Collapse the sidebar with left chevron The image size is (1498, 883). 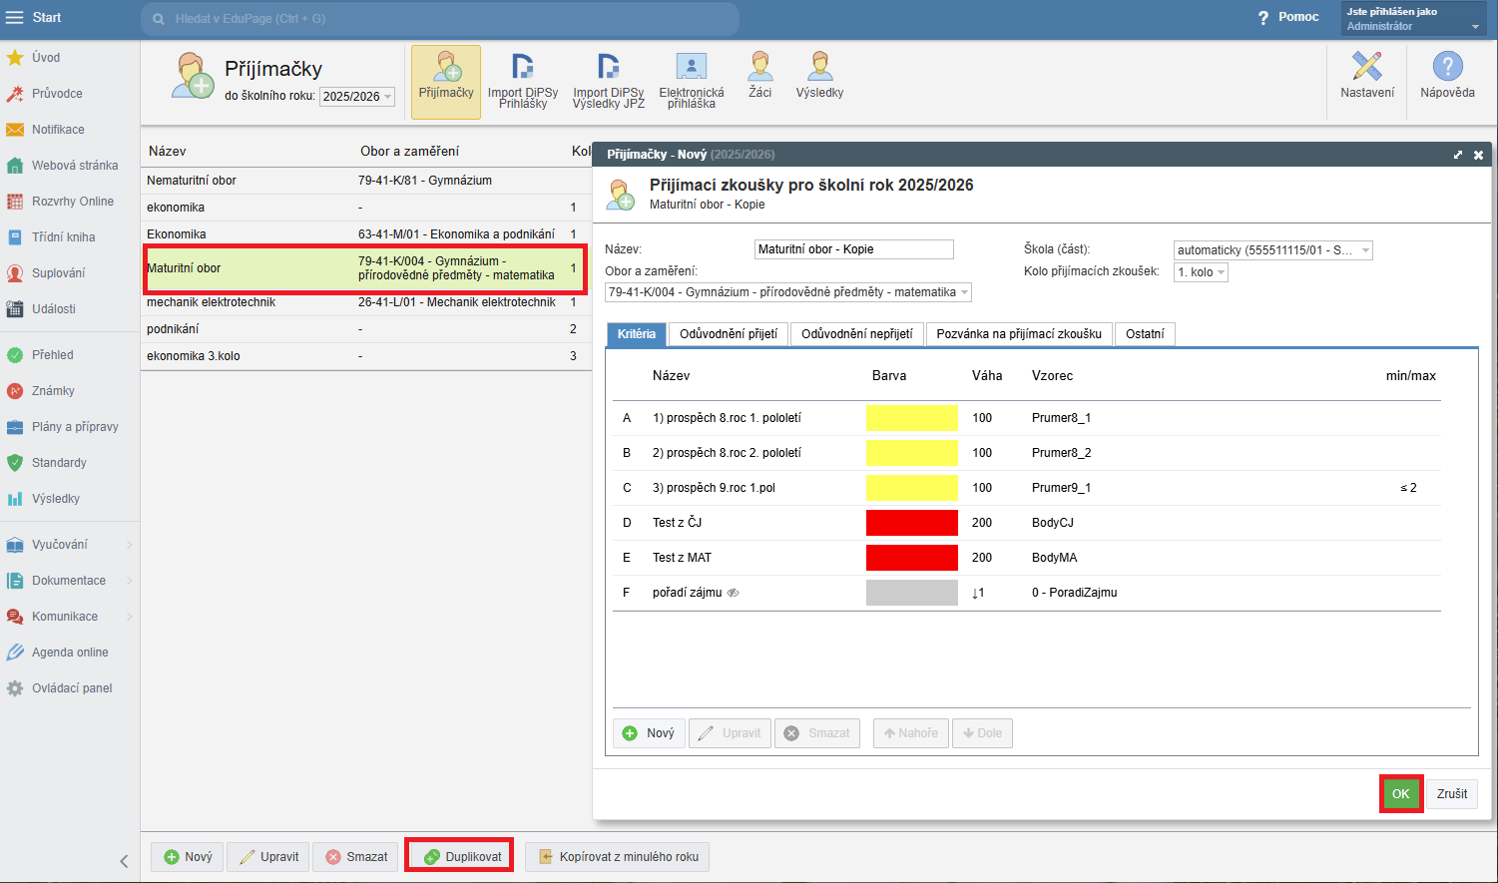[x=124, y=861]
